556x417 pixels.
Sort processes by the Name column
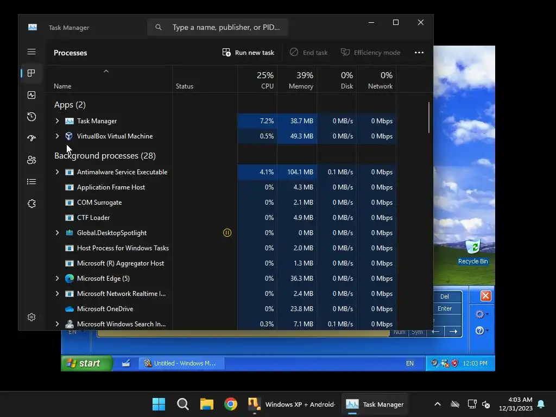point(109,80)
